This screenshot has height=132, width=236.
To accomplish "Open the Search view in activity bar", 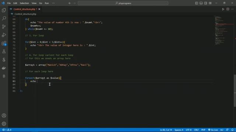I will 4,18.
